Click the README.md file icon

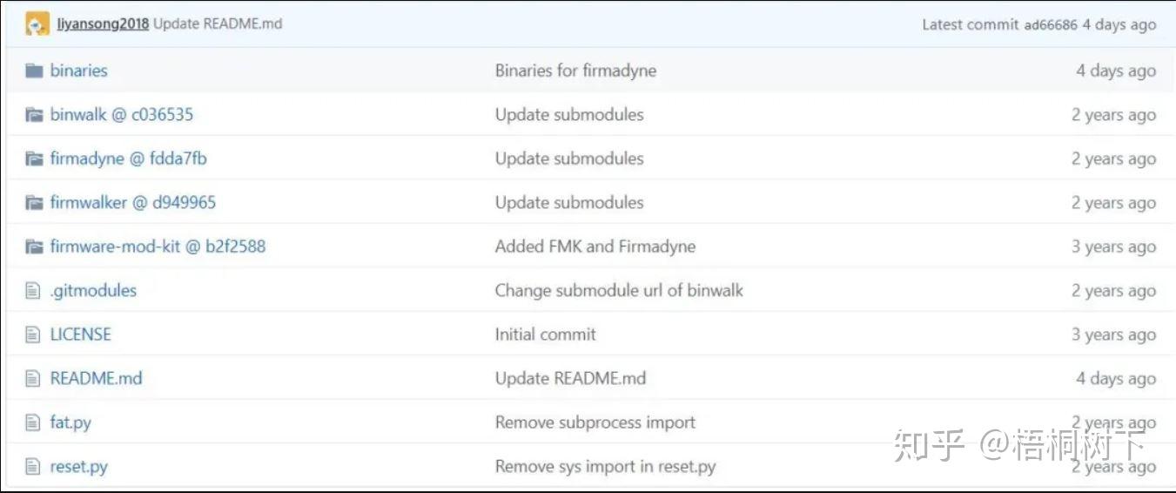point(33,379)
